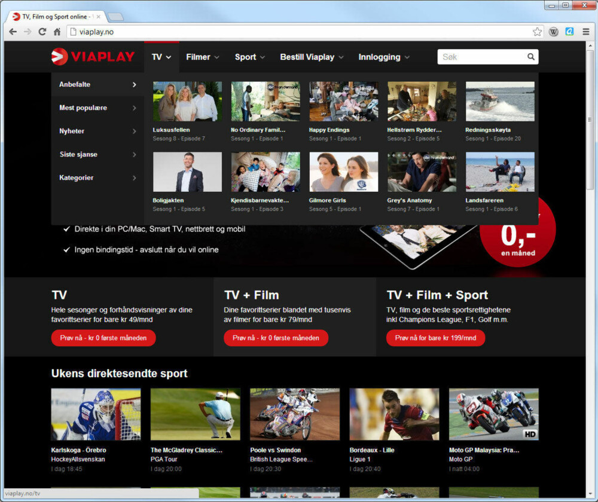
Task: Open the Karlskoga - Örebro hockey thumbnail
Action: point(96,414)
